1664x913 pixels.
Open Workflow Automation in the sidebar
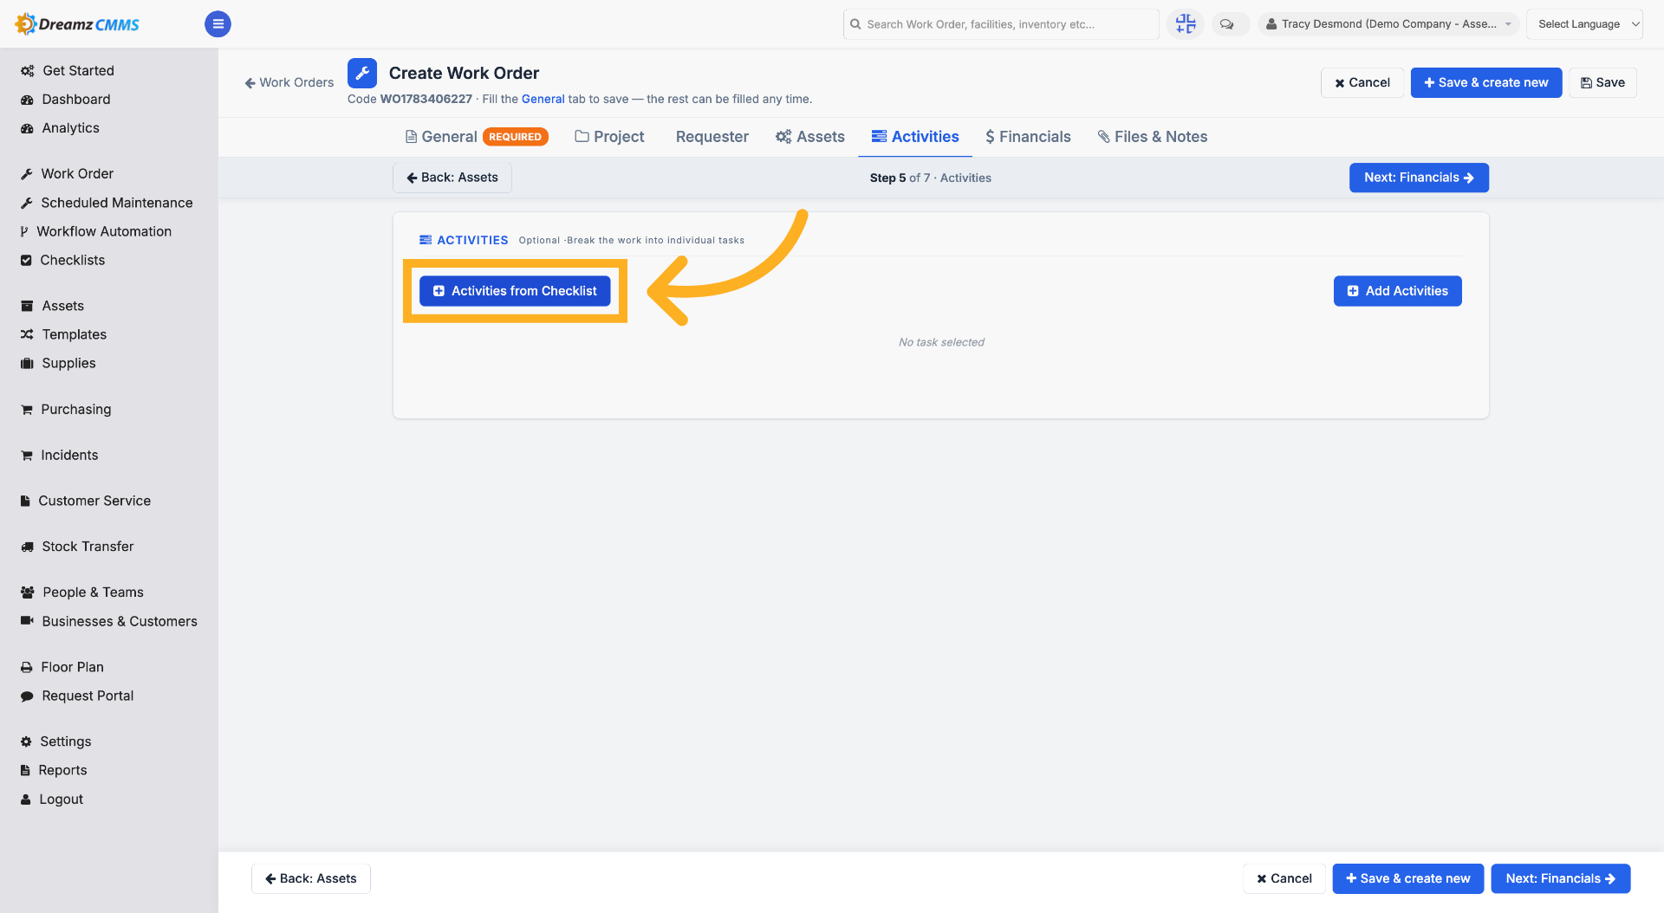coord(95,231)
